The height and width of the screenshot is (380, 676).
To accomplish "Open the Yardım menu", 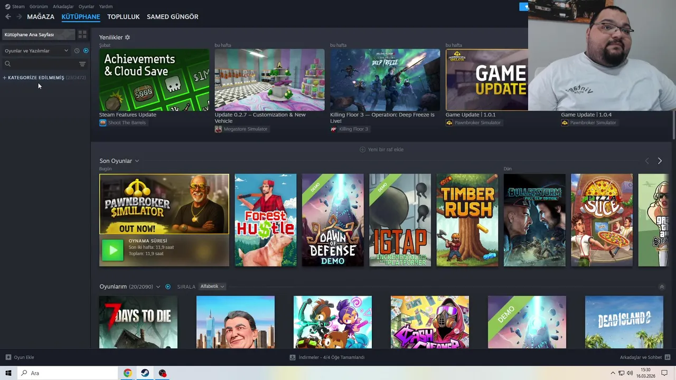I will [106, 6].
